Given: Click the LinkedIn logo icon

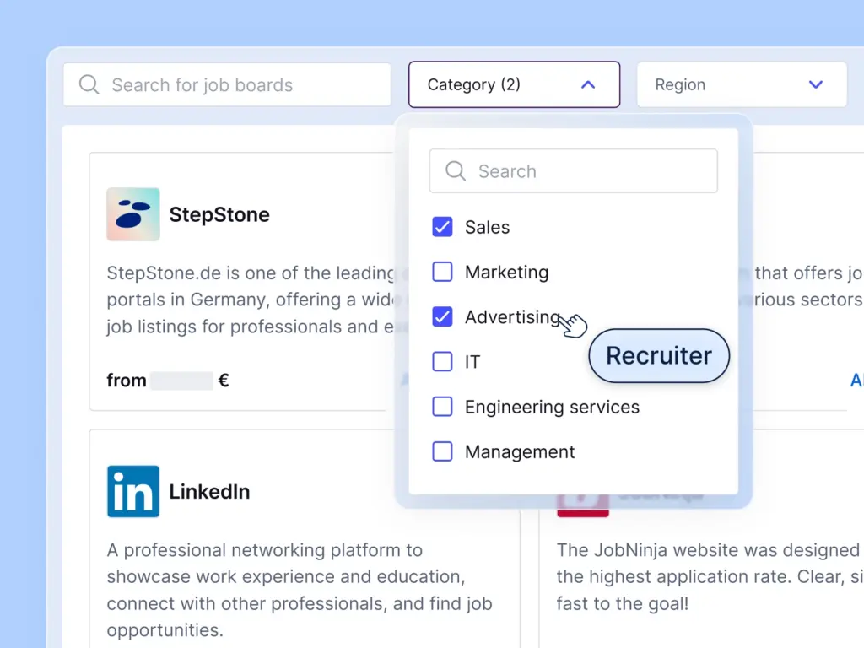Looking at the screenshot, I should coord(133,491).
